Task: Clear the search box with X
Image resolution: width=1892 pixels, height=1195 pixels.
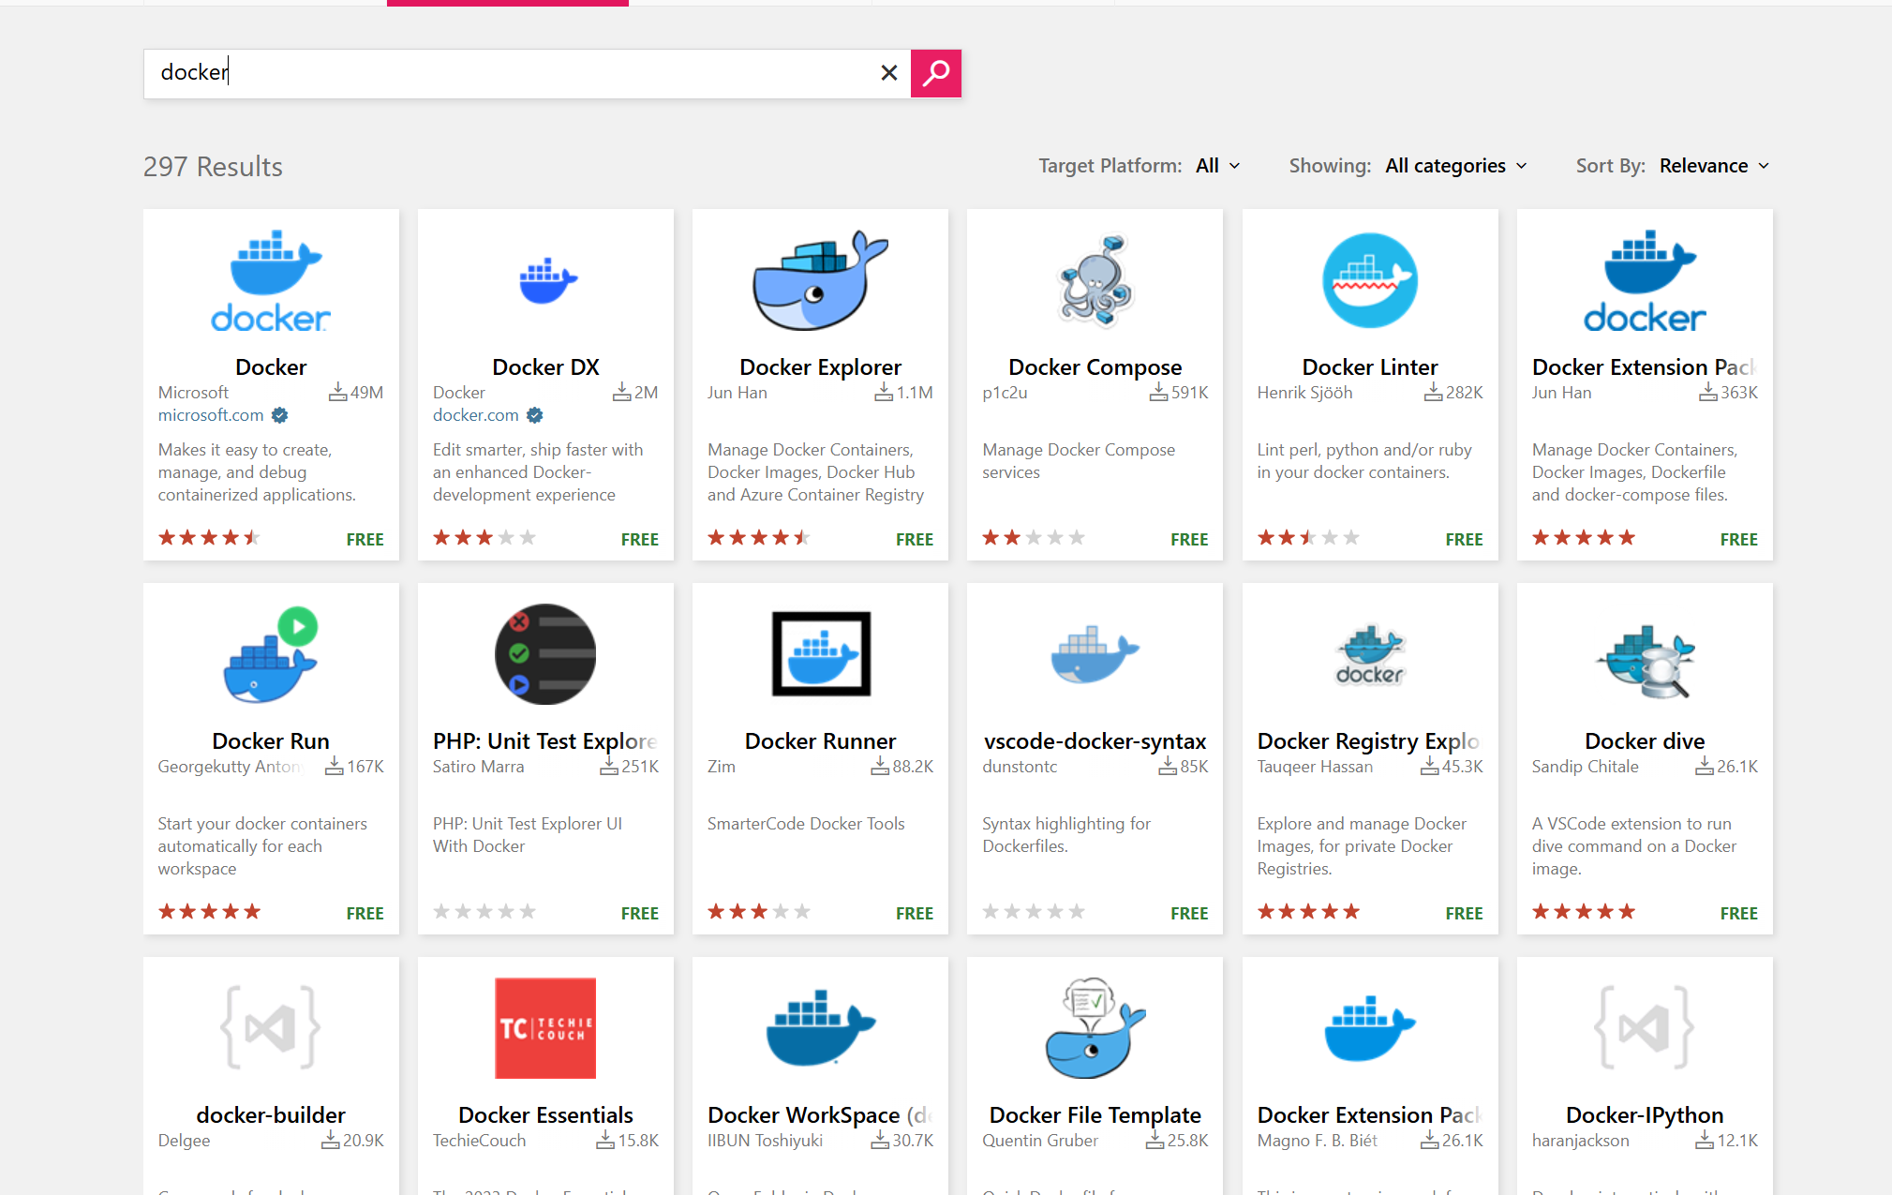Action: tap(889, 73)
